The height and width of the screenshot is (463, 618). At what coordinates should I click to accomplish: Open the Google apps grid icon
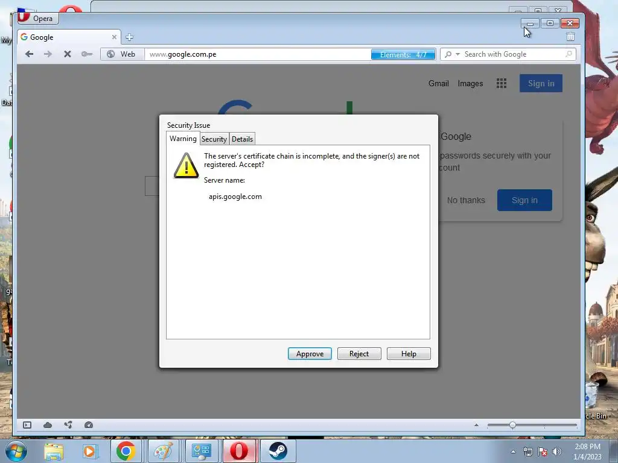(502, 83)
